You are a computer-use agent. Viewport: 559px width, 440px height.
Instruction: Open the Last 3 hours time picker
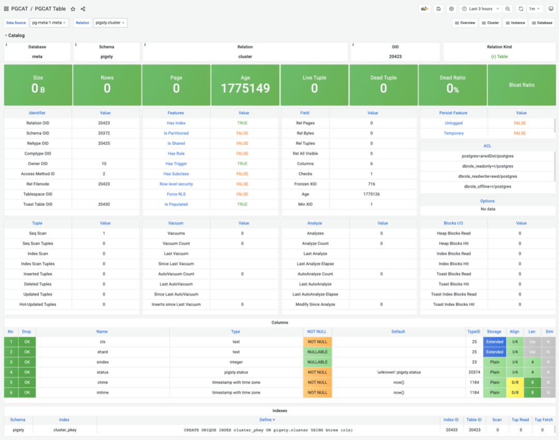tap(480, 9)
